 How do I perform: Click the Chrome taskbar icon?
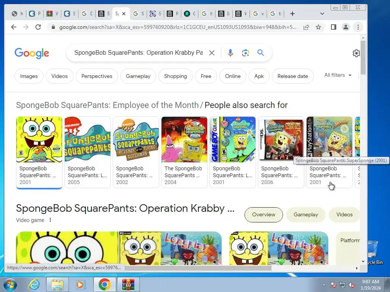(x=104, y=284)
